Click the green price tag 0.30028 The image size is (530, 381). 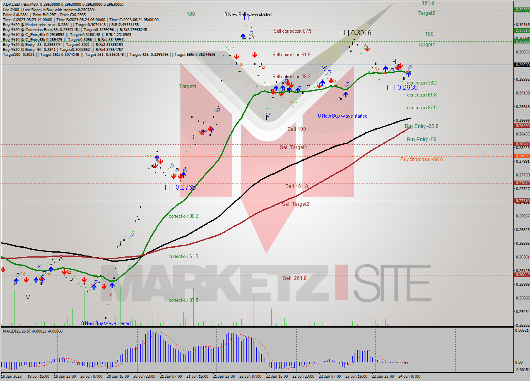[522, 41]
